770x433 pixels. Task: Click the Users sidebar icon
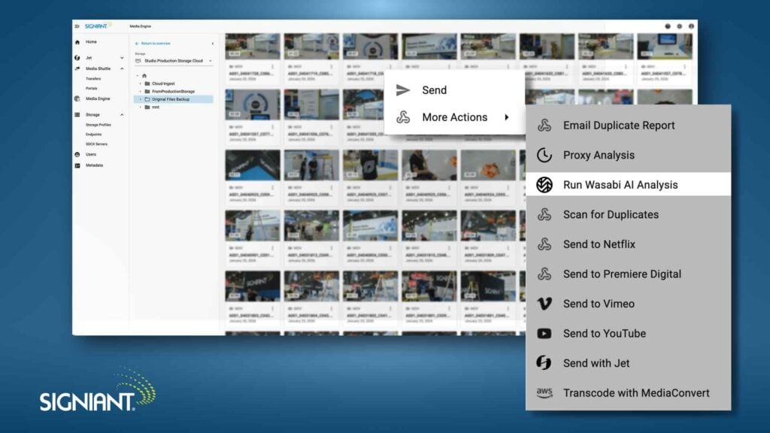(x=77, y=155)
